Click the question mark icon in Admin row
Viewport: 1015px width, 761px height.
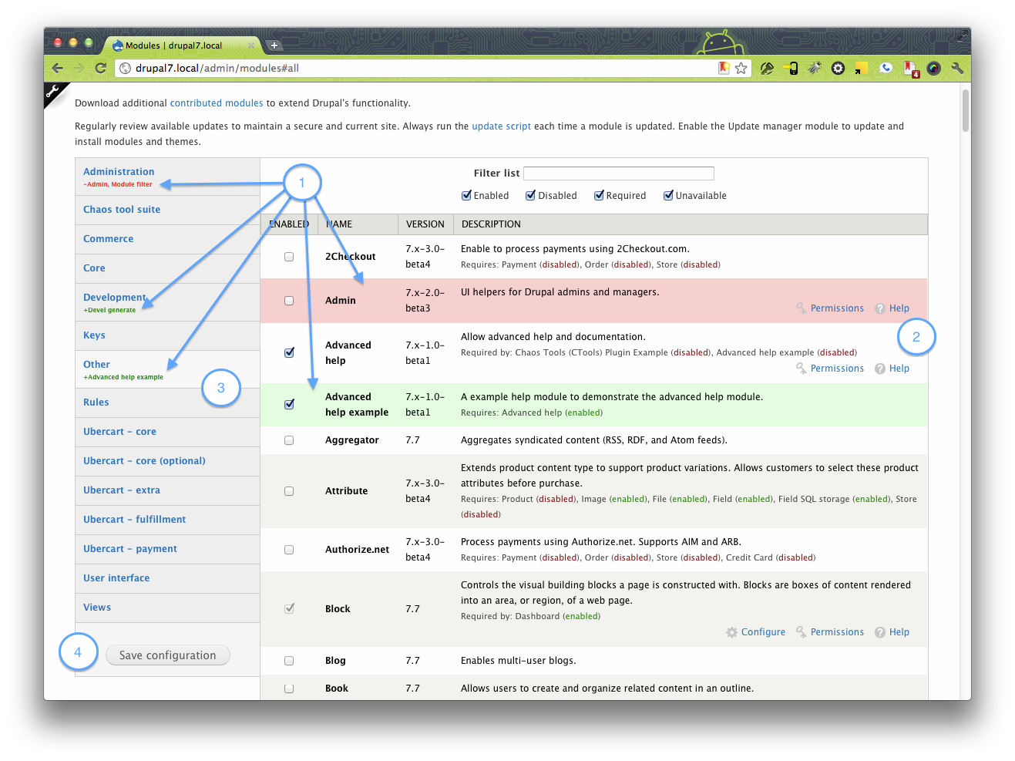[880, 308]
